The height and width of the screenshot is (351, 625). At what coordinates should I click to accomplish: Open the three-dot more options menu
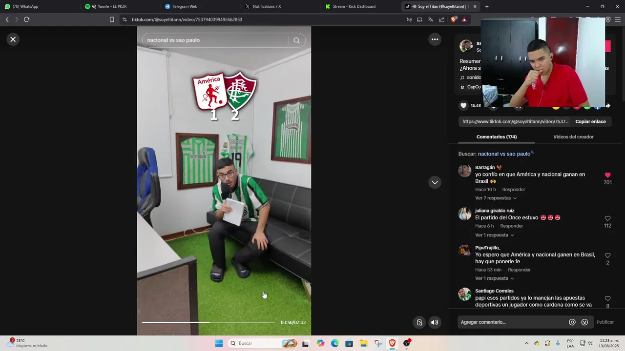(435, 39)
